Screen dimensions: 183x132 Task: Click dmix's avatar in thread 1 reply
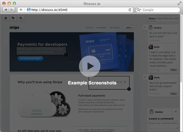tap(151, 47)
